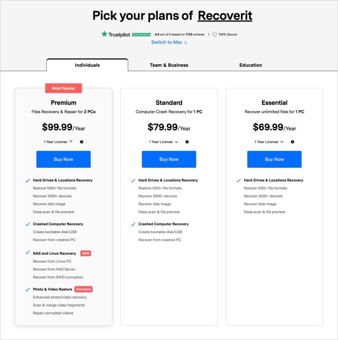338x340 pixels.
Task: Open the Education tab
Action: 251,65
